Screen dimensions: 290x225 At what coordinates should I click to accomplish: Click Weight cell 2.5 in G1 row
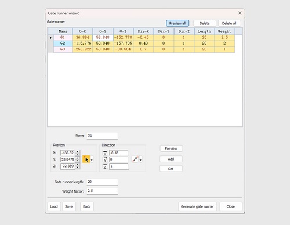(224, 38)
